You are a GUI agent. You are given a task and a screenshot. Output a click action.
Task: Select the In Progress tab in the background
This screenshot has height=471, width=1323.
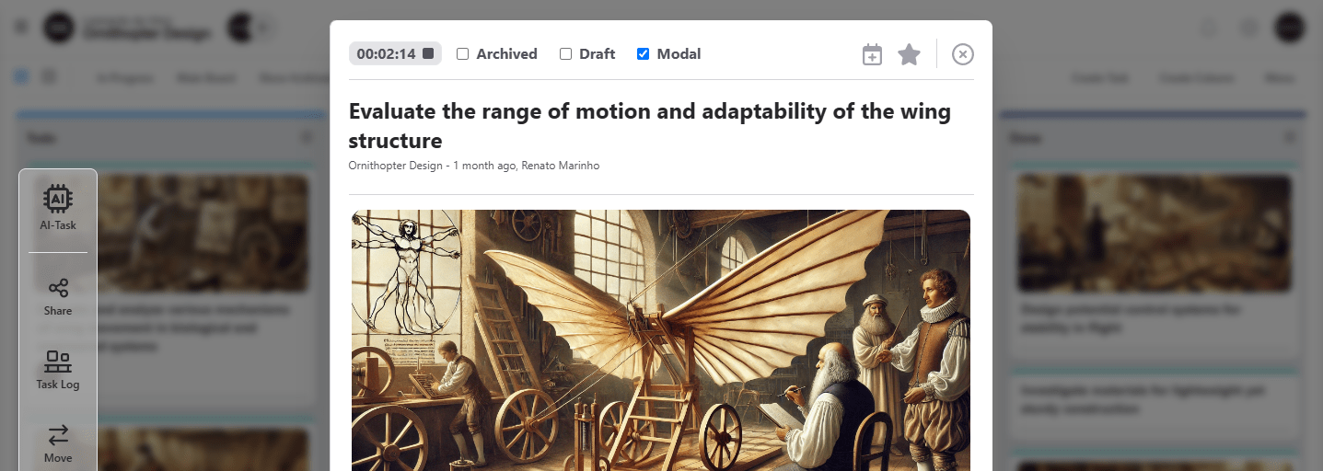[x=123, y=78]
